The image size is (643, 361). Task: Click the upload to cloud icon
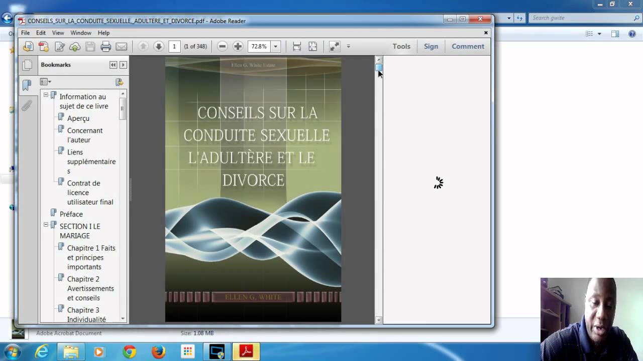75,47
